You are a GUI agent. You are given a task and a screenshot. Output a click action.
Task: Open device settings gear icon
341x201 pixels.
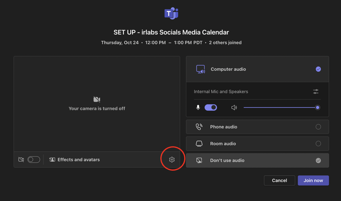172,160
